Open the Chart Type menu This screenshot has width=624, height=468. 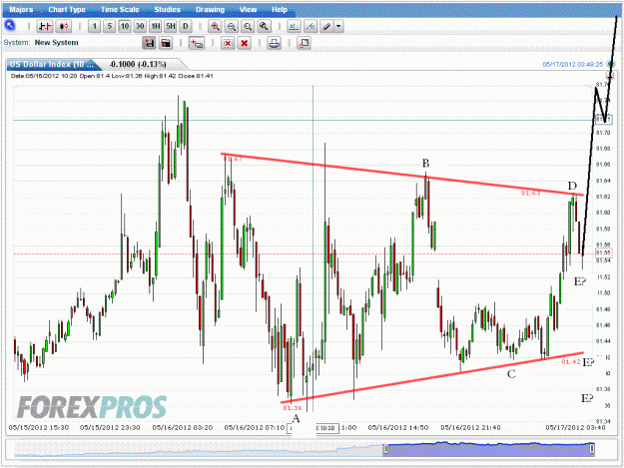tap(67, 10)
